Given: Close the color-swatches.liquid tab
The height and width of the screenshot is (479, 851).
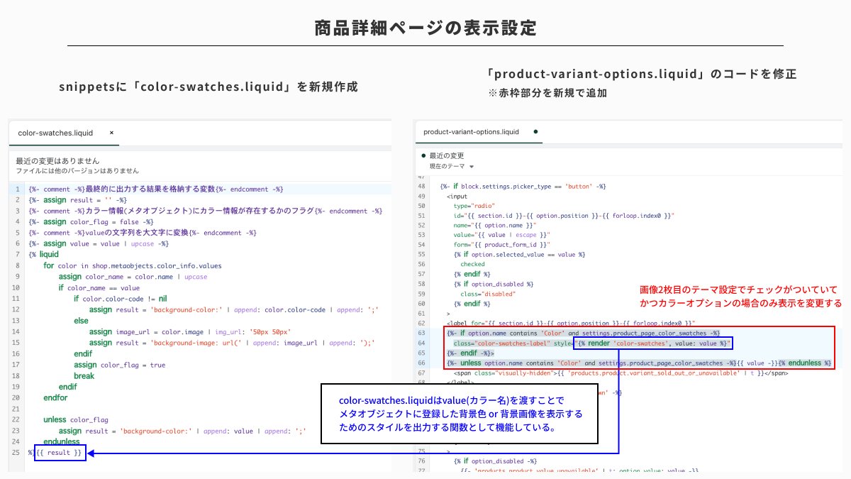Looking at the screenshot, I should coord(111,133).
